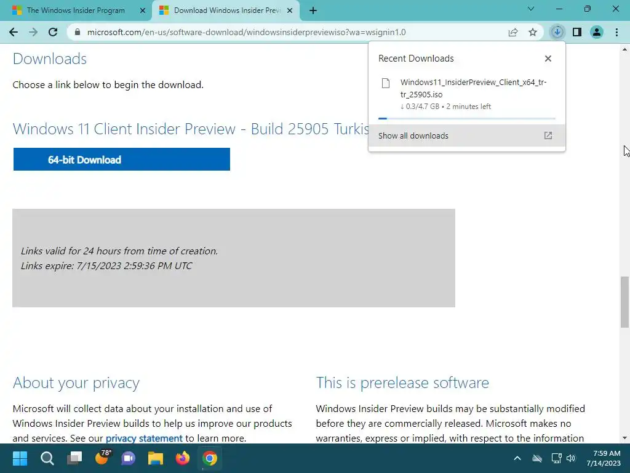Open the Chrome three-dot menu
The image size is (630, 473).
[x=616, y=32]
